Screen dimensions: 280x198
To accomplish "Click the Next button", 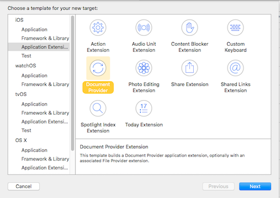I will (255, 187).
